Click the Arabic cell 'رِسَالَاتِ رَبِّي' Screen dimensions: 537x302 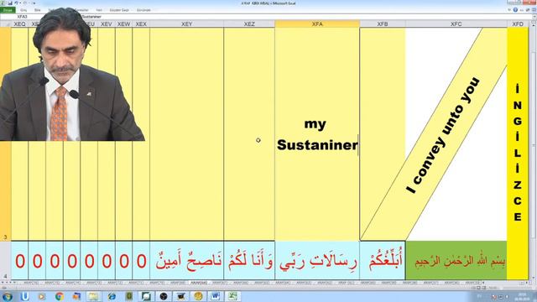click(317, 260)
